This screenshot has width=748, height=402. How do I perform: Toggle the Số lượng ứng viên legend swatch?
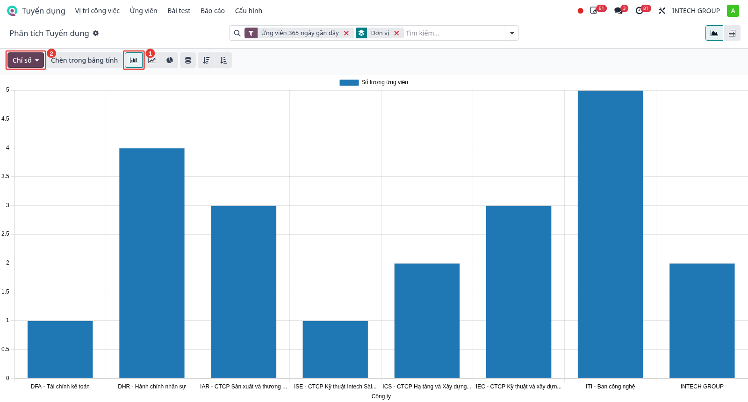349,83
